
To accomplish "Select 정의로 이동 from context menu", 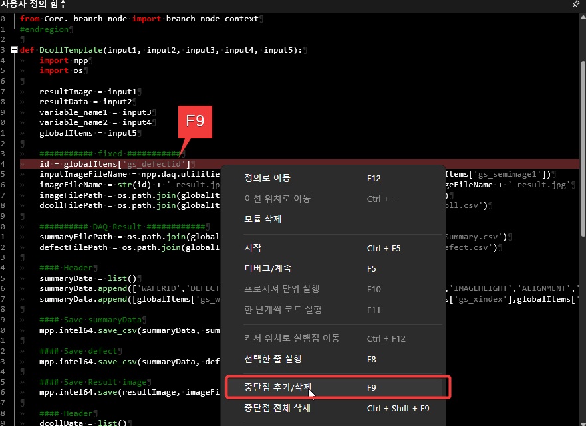I will point(267,178).
